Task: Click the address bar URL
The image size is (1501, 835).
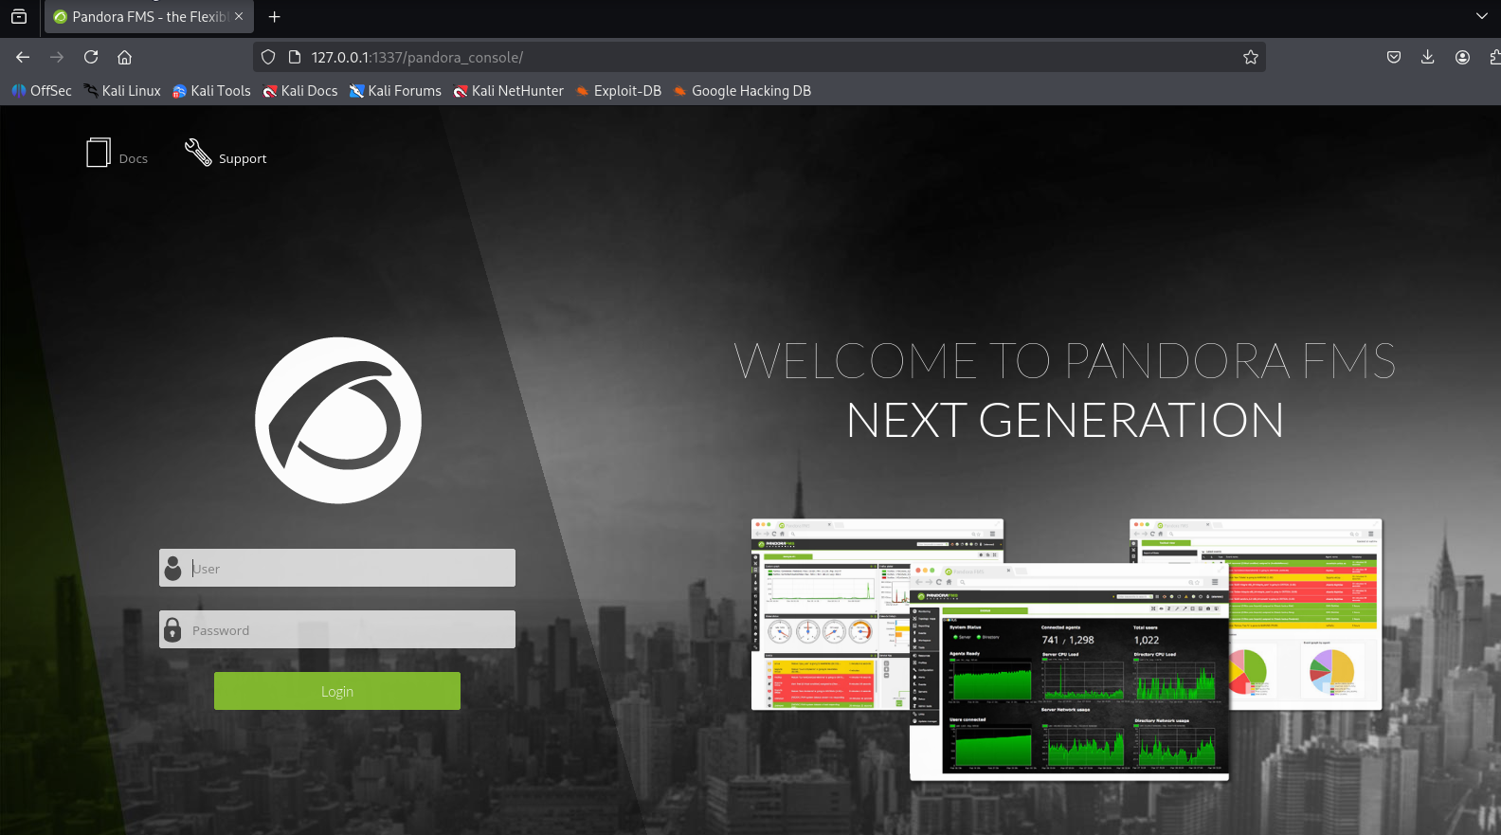Action: click(417, 58)
